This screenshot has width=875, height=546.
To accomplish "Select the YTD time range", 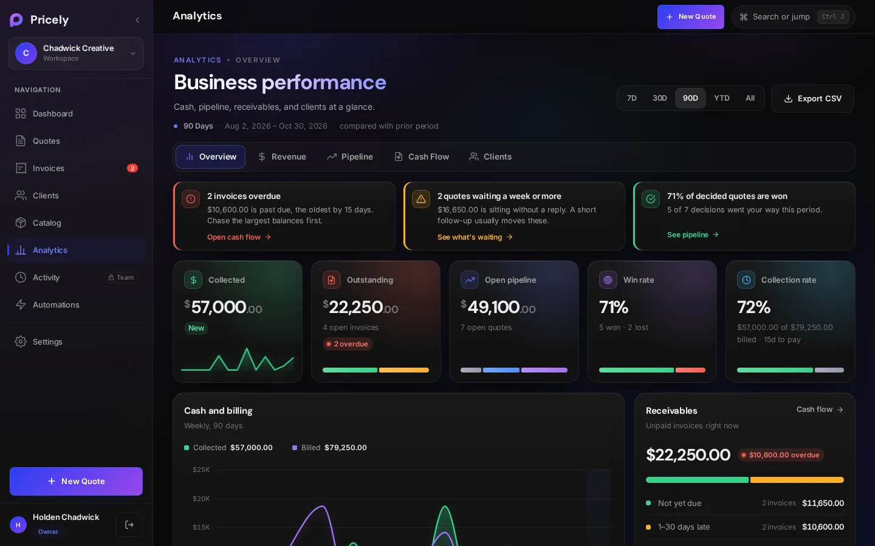I will tap(722, 98).
